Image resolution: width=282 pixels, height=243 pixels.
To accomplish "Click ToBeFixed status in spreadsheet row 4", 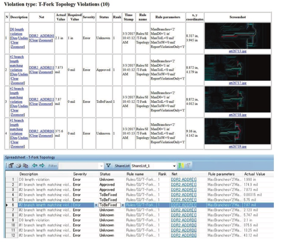I will [x=108, y=195].
